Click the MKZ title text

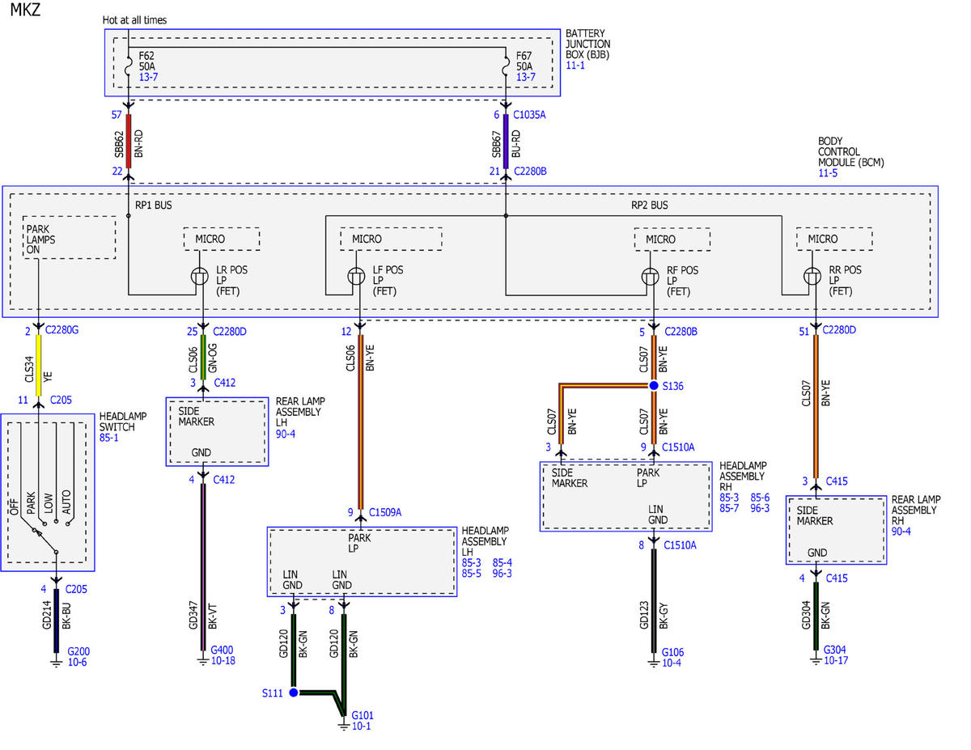pyautogui.click(x=25, y=11)
